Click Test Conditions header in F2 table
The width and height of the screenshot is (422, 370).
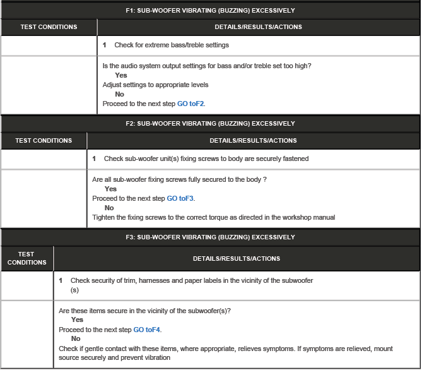pyautogui.click(x=44, y=141)
